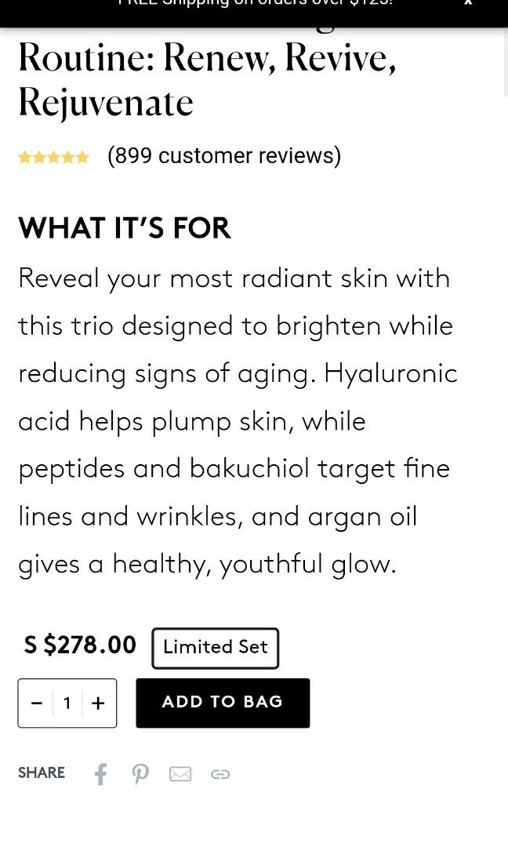Copy the product page link
This screenshot has width=508, height=847.
[220, 774]
